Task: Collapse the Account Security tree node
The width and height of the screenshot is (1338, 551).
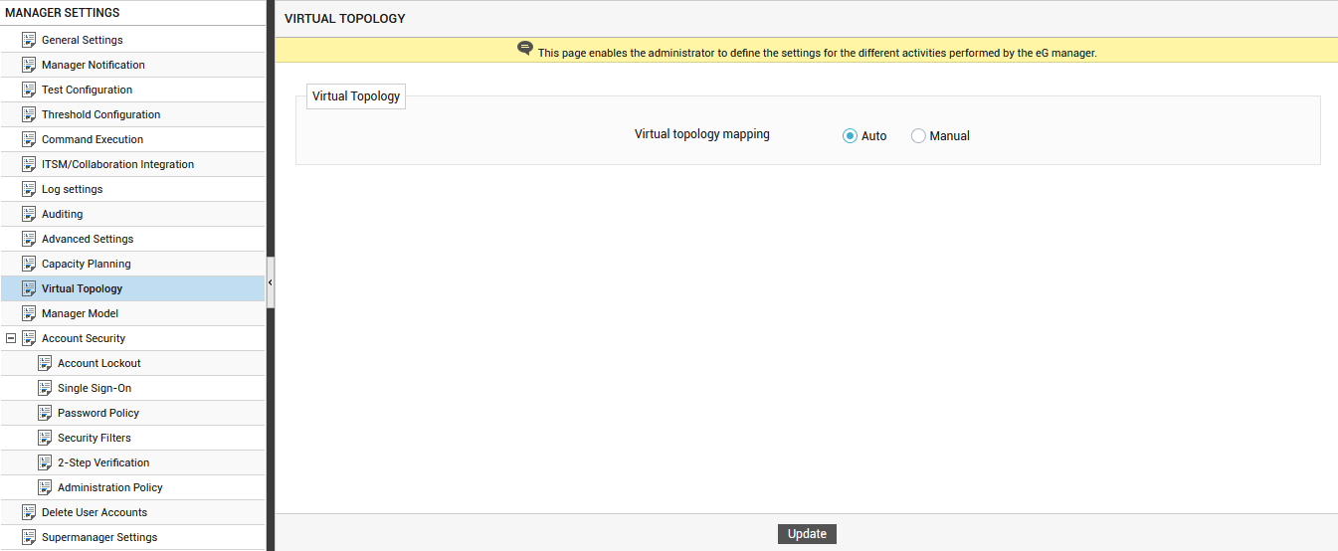Action: [x=11, y=338]
